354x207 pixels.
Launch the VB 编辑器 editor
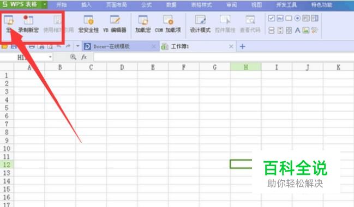tap(115, 24)
